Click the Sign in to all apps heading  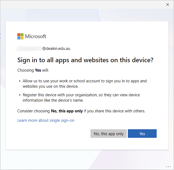click(x=85, y=60)
